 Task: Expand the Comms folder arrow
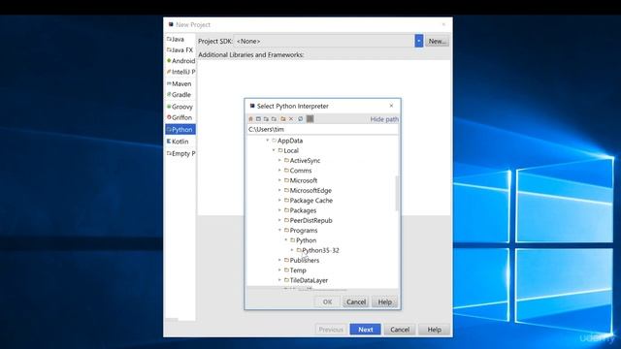(279, 171)
